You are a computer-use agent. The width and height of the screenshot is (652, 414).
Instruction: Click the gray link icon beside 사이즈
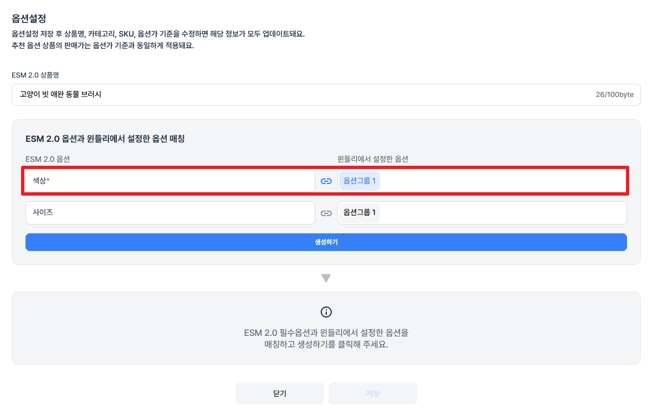tap(326, 213)
